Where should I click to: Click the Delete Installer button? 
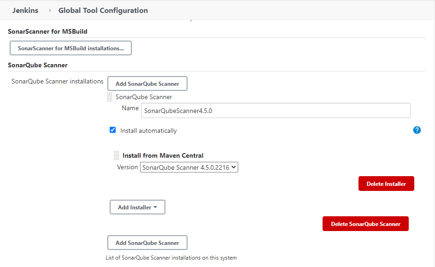386,184
